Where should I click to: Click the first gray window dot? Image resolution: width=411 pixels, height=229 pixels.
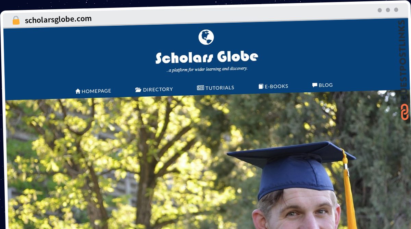tap(379, 10)
